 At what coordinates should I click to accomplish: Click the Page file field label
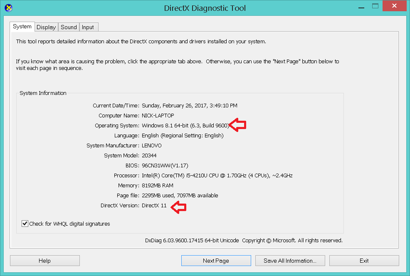128,195
